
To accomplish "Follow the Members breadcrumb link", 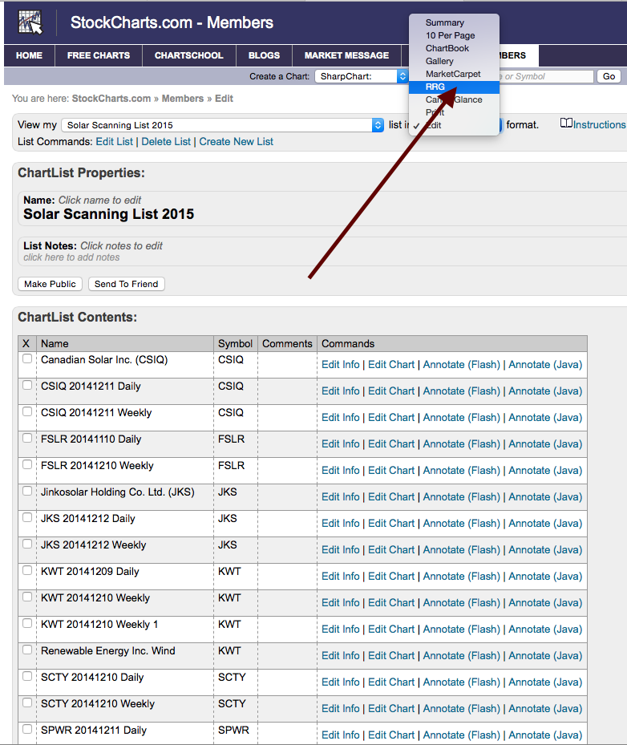I will (x=182, y=99).
